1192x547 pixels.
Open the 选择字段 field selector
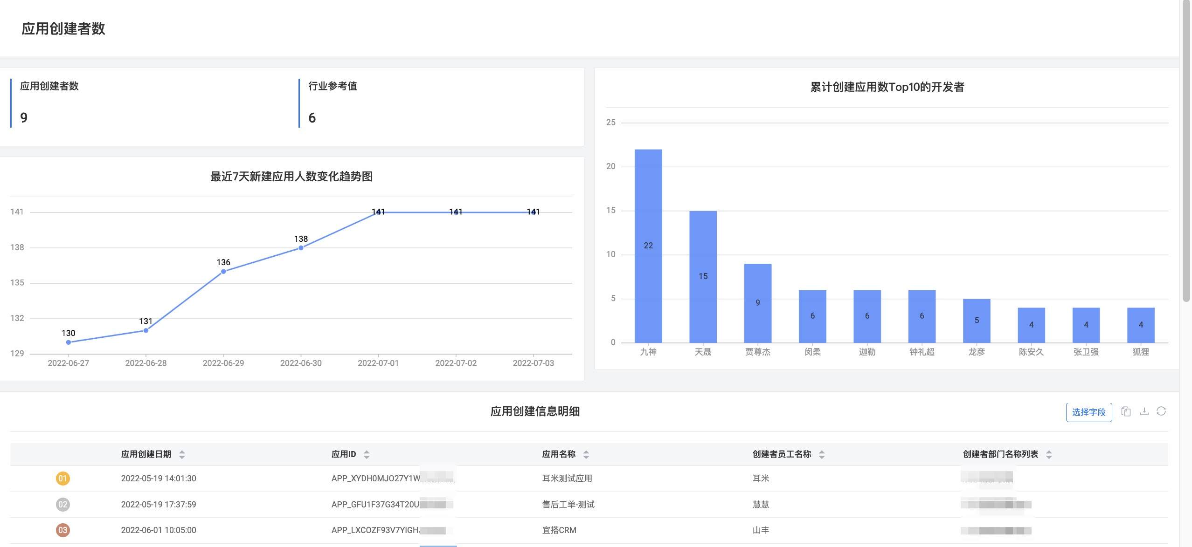pos(1089,412)
